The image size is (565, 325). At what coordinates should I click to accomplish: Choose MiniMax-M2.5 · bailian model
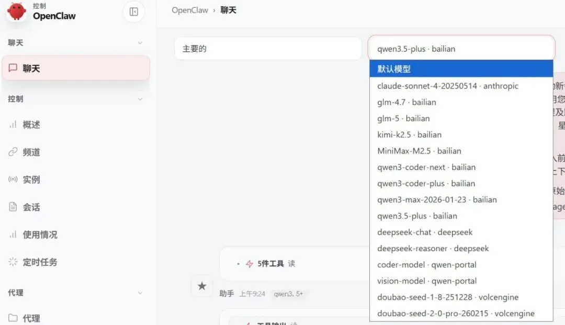pos(461,151)
